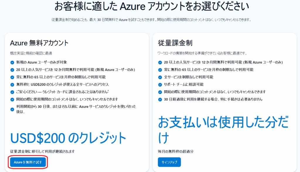Click the large 'USD$200 のクレジット' text
The height and width of the screenshot is (172, 300).
point(68,138)
